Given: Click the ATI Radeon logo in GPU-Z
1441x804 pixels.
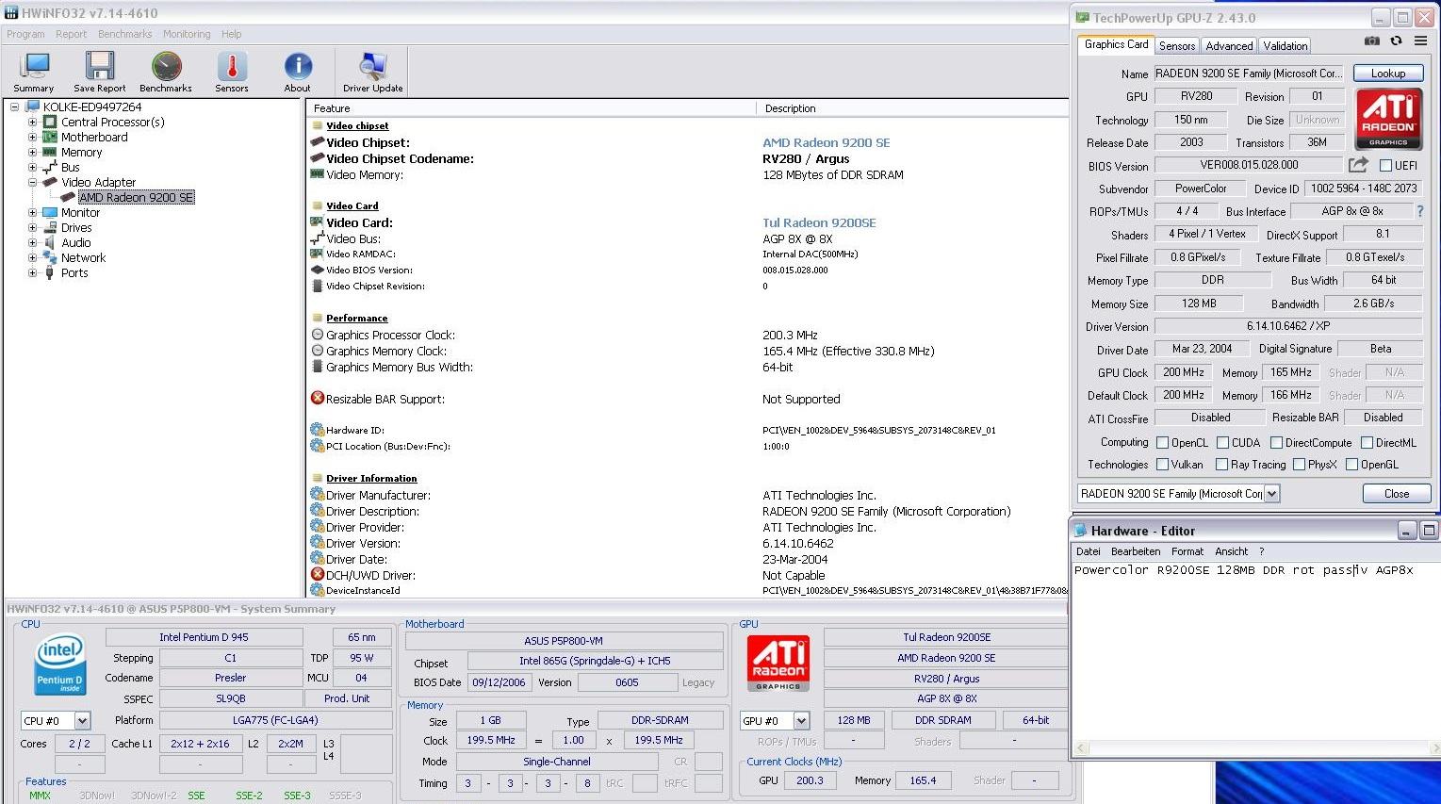Looking at the screenshot, I should coord(1388,120).
